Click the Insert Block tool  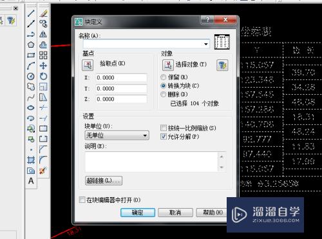(x=31, y=129)
